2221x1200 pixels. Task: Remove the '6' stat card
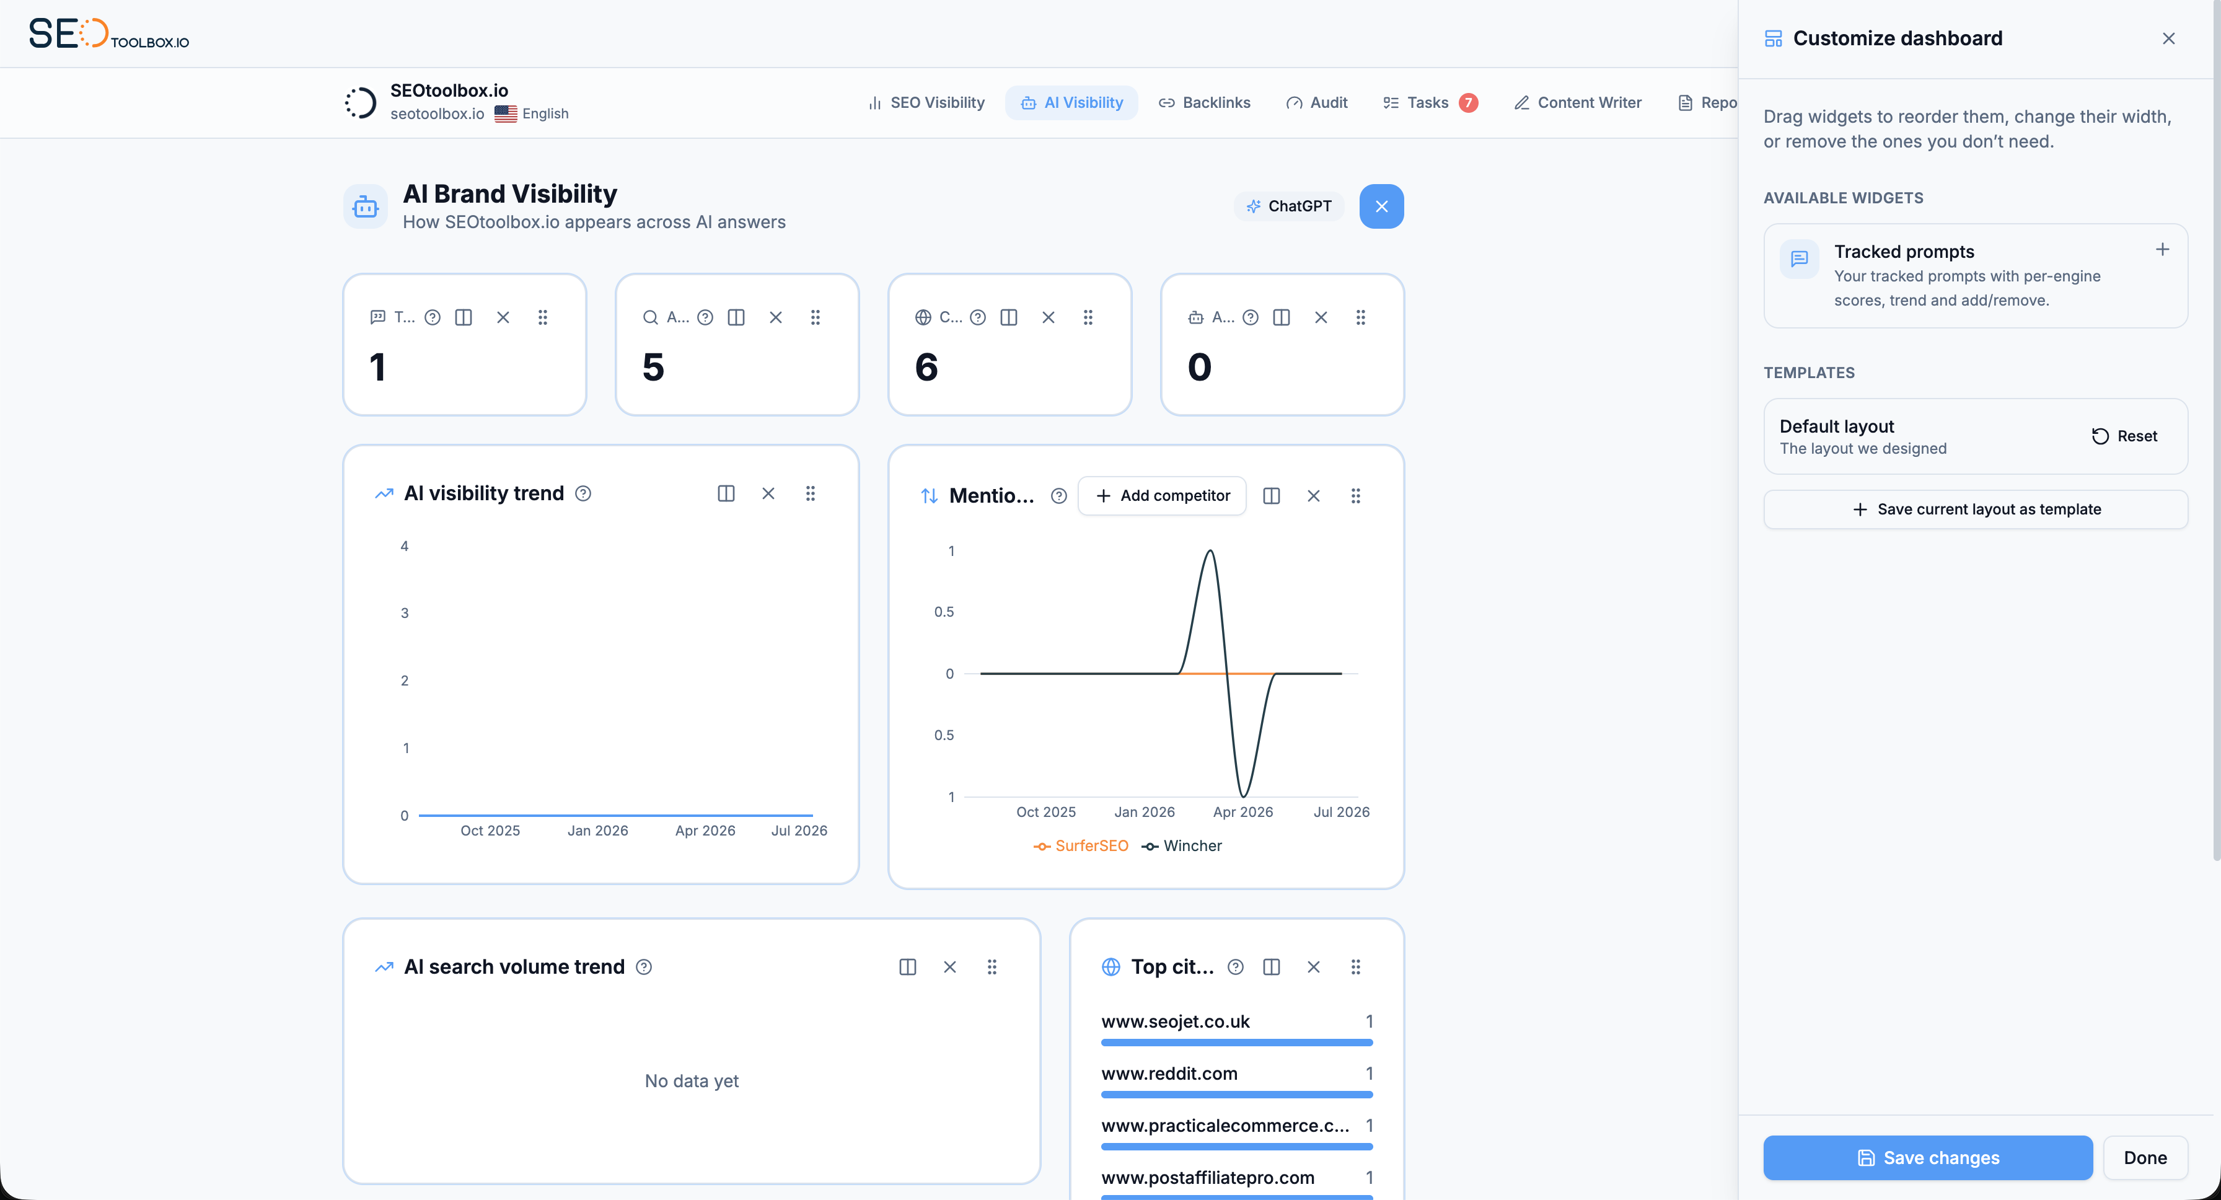1049,317
